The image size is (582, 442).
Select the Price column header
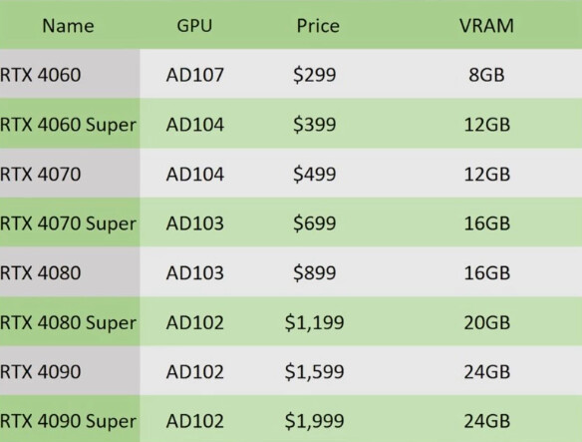pos(318,26)
